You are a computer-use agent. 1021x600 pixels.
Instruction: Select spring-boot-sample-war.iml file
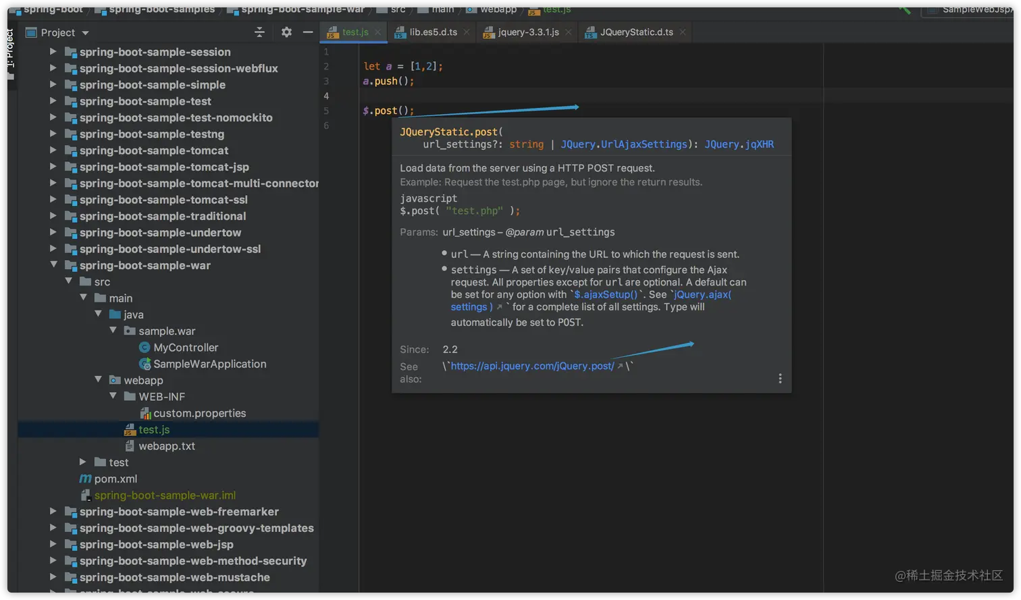[x=165, y=495]
